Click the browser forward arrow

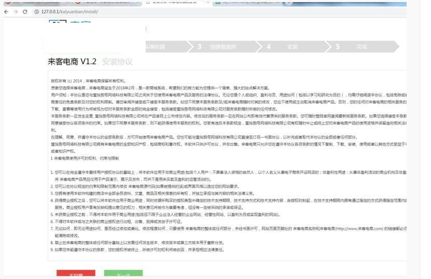pyautogui.click(x=15, y=12)
